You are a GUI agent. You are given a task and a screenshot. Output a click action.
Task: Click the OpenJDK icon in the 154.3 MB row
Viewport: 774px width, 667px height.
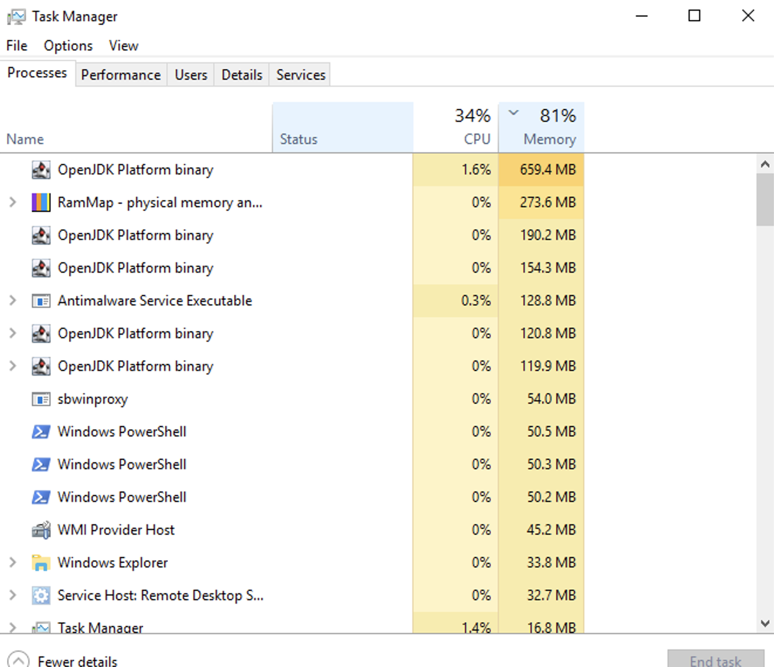pos(41,268)
